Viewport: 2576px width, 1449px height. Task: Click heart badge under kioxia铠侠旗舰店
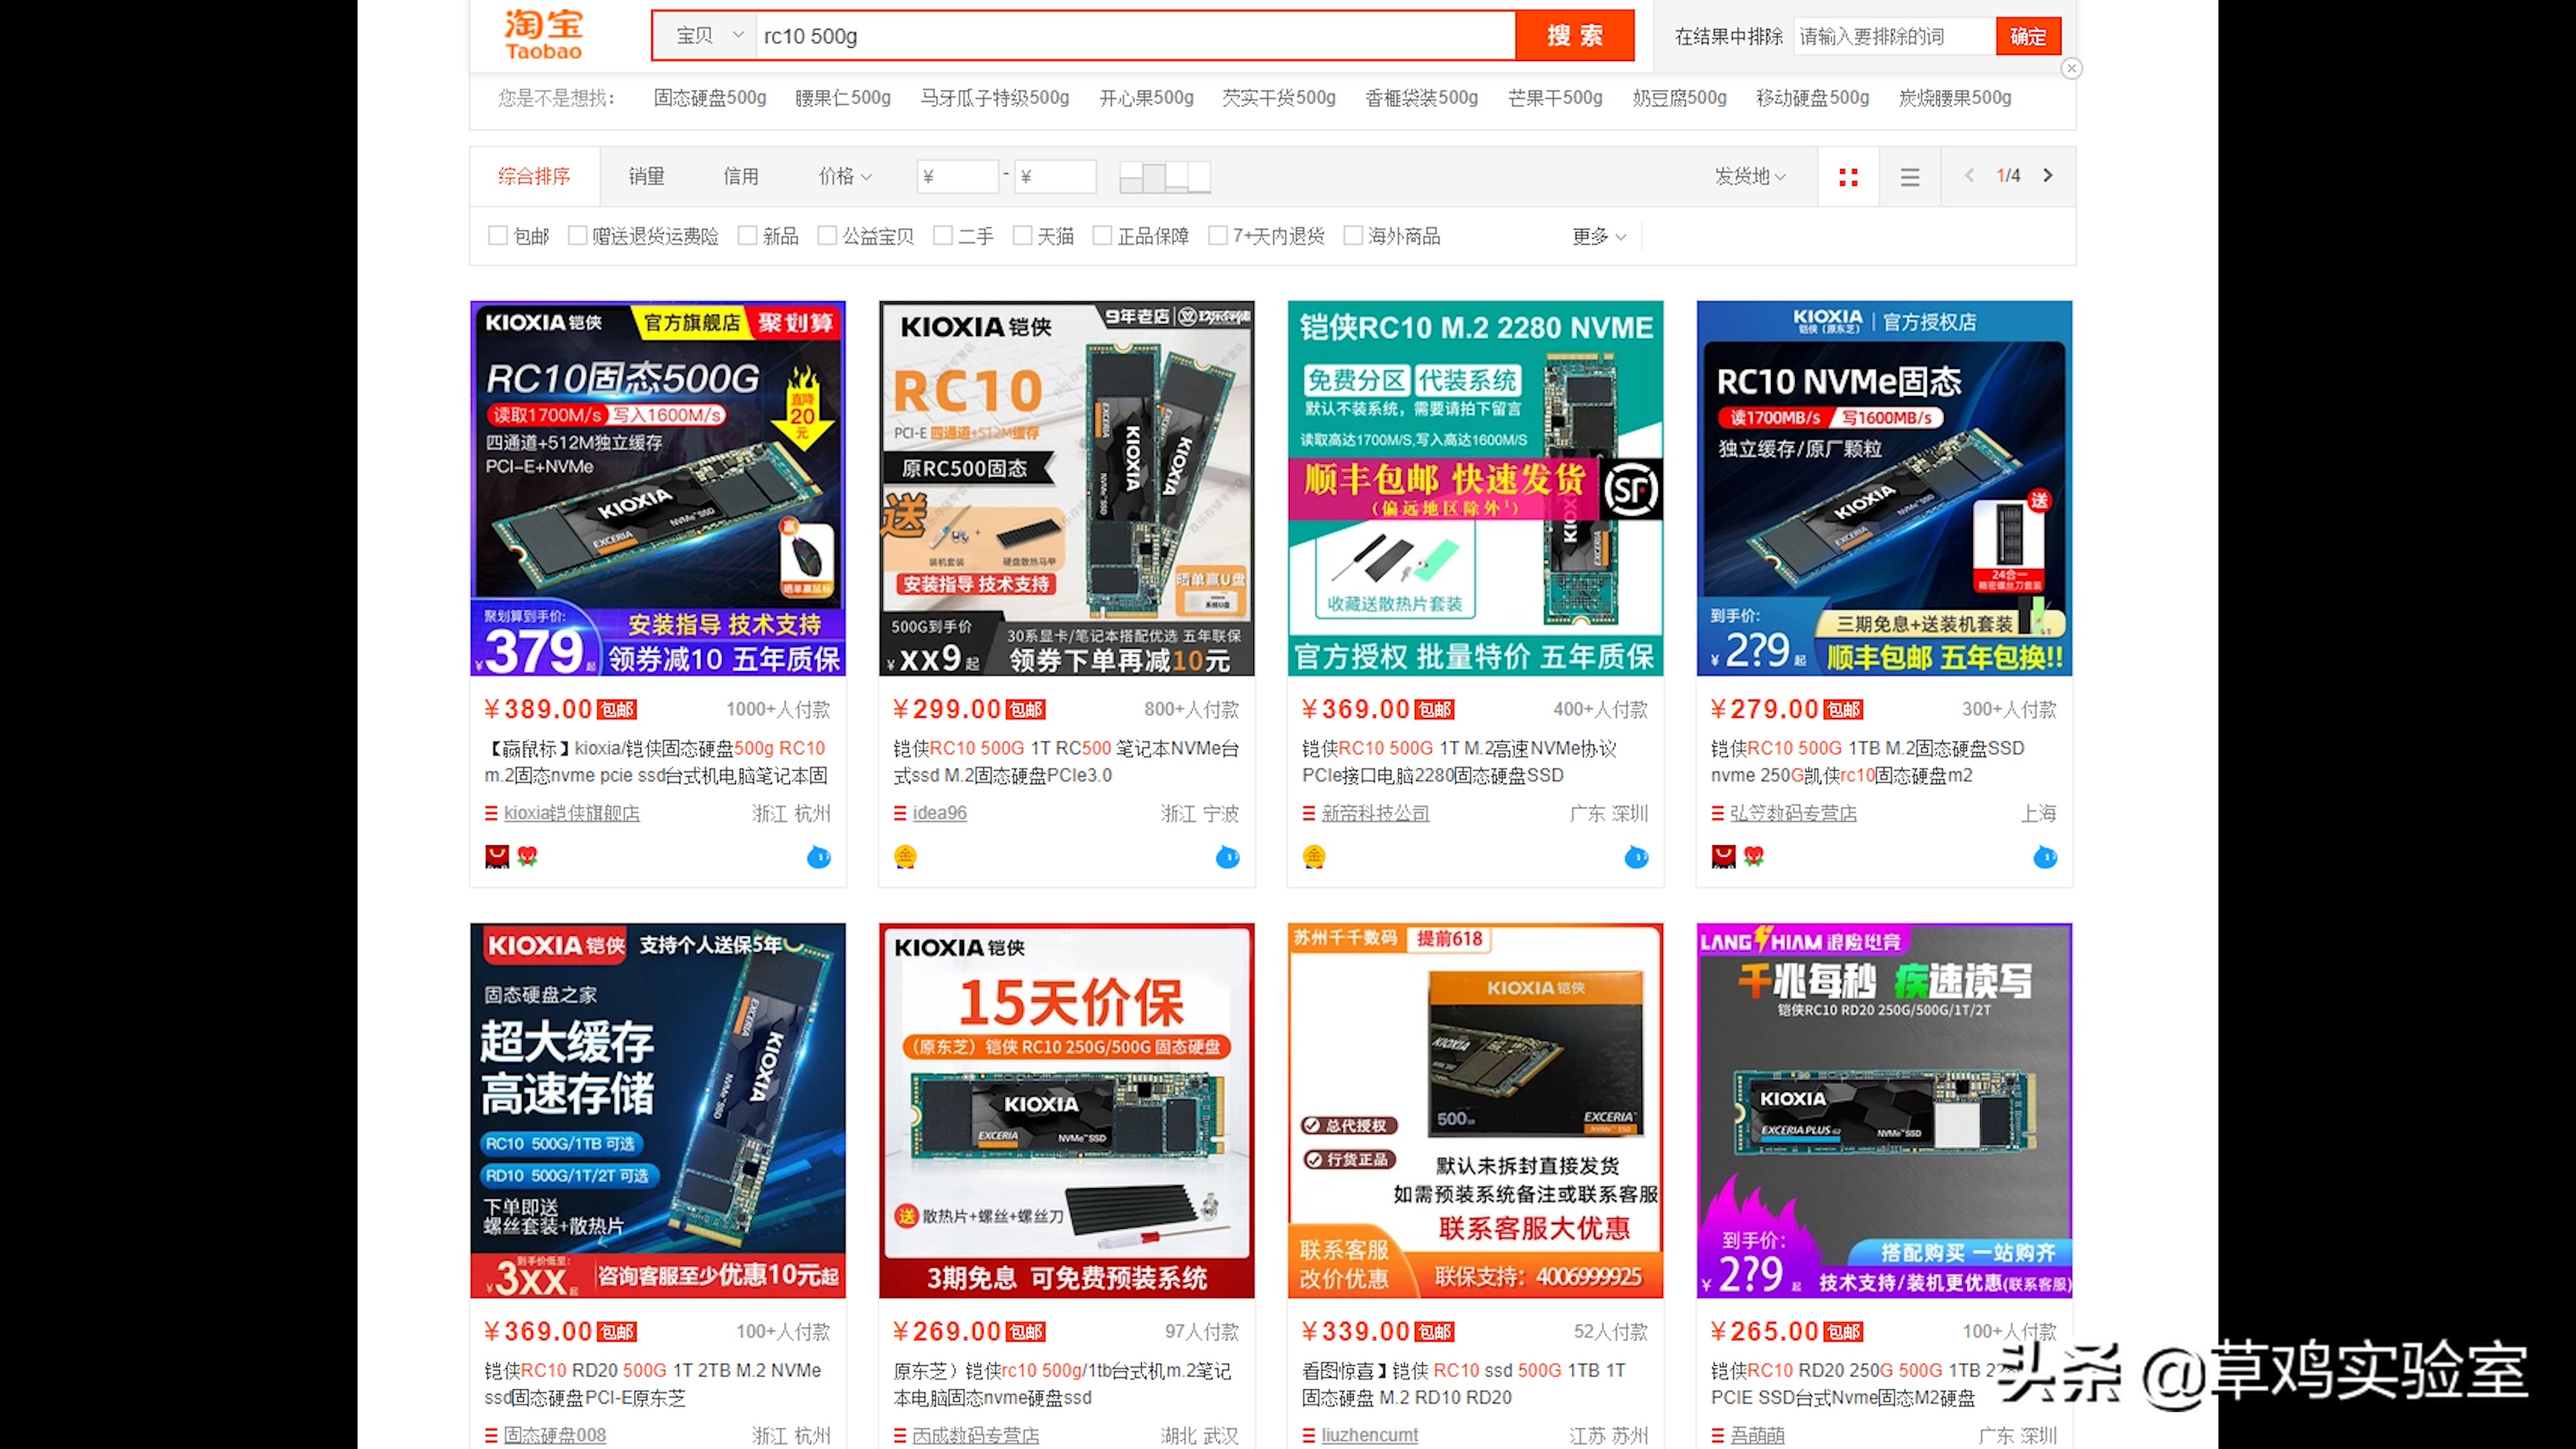click(527, 856)
